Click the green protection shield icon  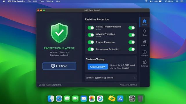[x=59, y=33]
